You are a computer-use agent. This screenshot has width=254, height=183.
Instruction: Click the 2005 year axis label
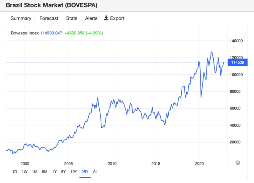[68, 164]
